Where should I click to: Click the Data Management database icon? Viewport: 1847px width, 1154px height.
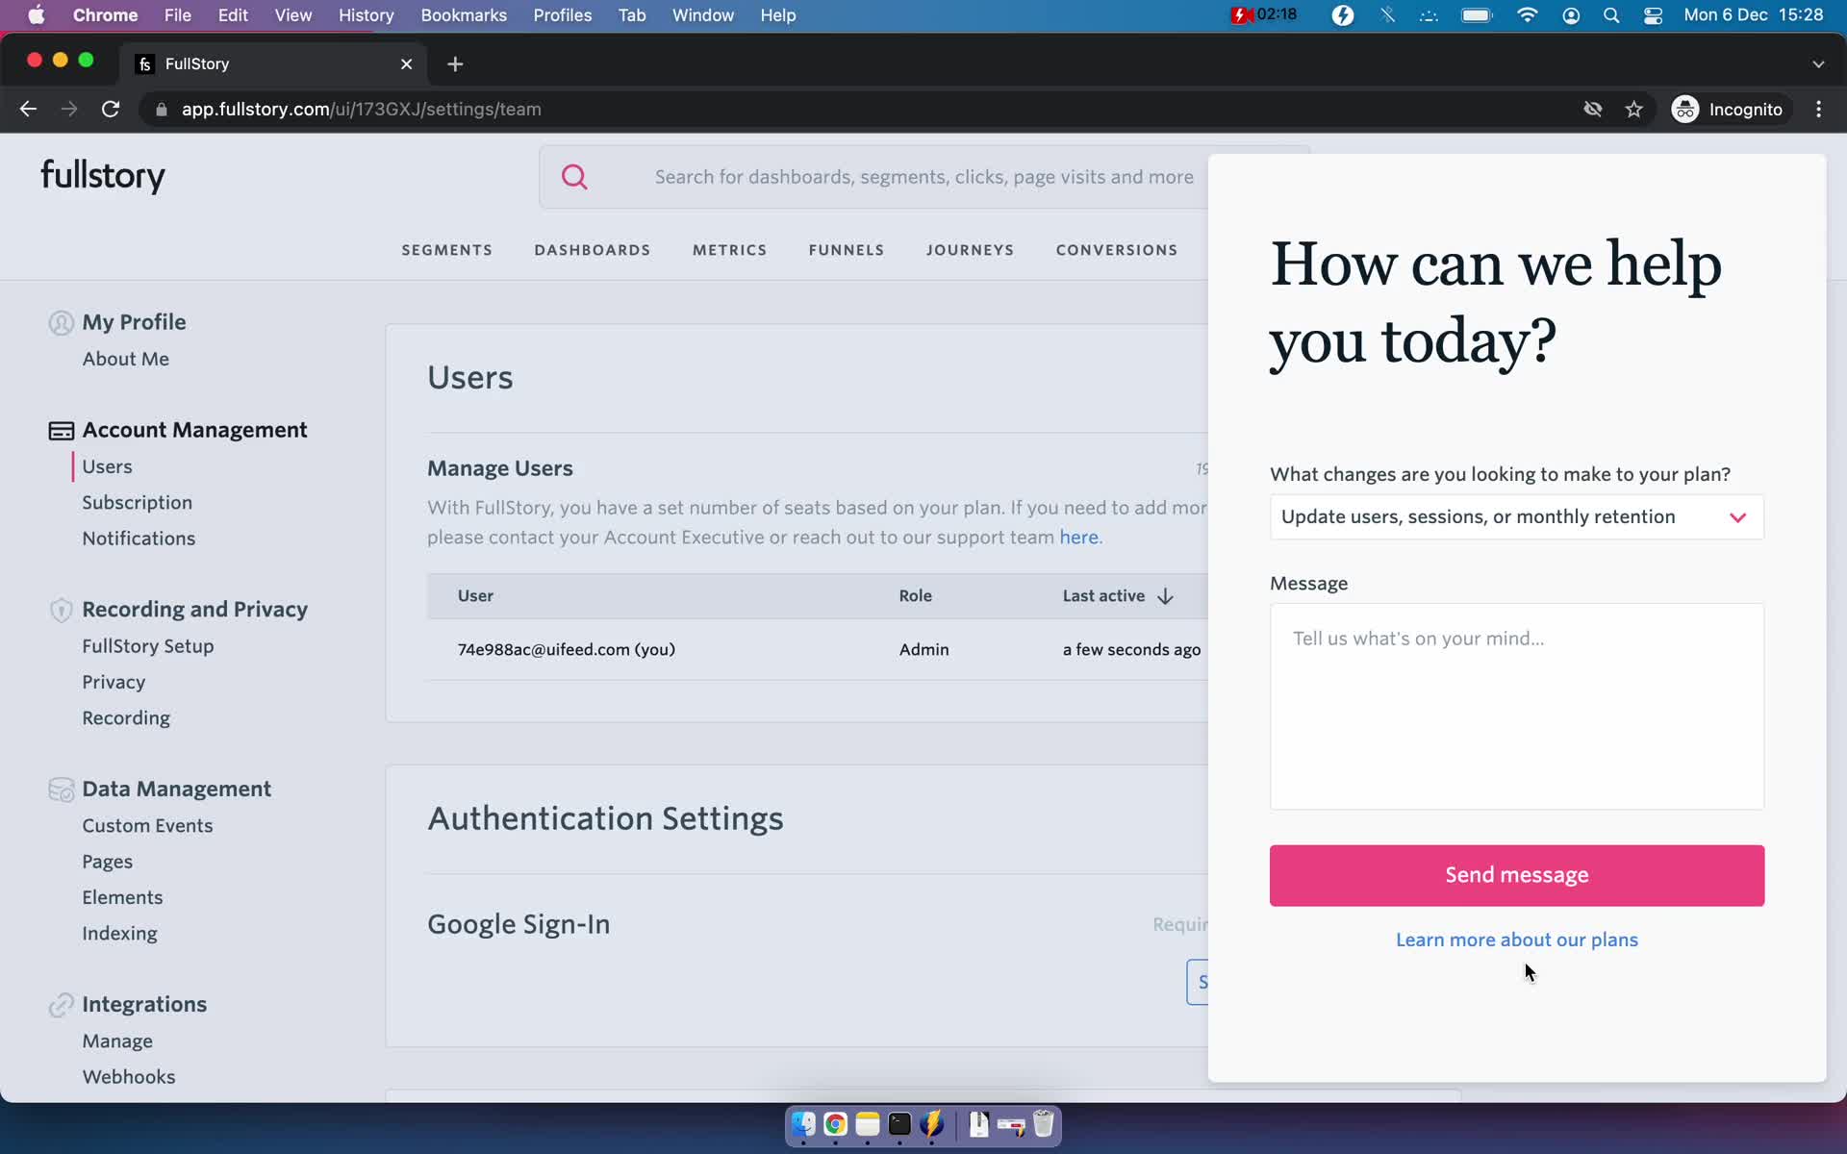point(61,790)
